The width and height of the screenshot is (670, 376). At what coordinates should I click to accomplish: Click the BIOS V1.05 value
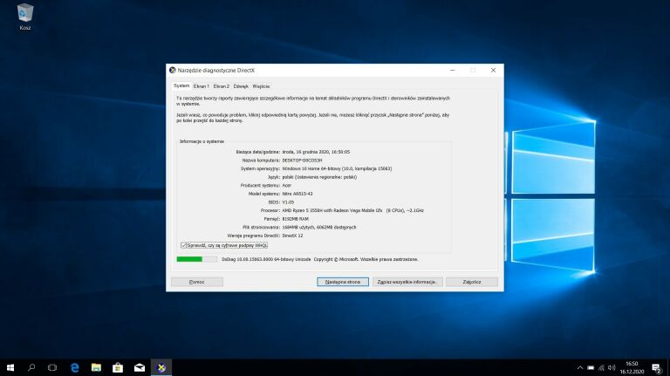click(288, 202)
